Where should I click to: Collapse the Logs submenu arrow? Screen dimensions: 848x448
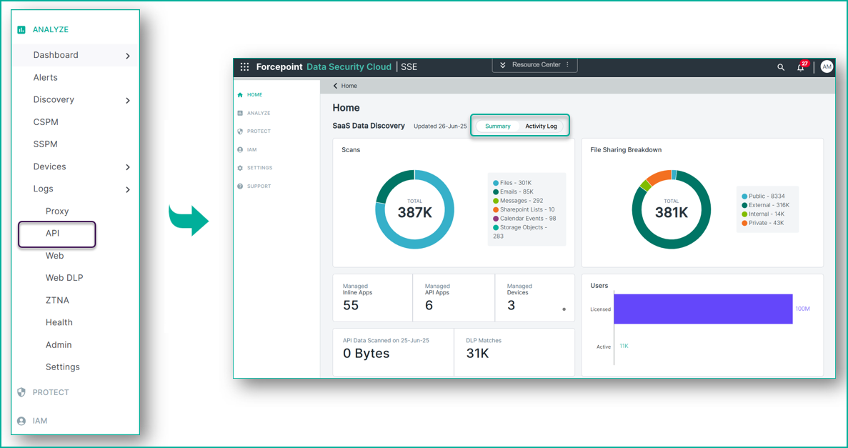point(128,189)
